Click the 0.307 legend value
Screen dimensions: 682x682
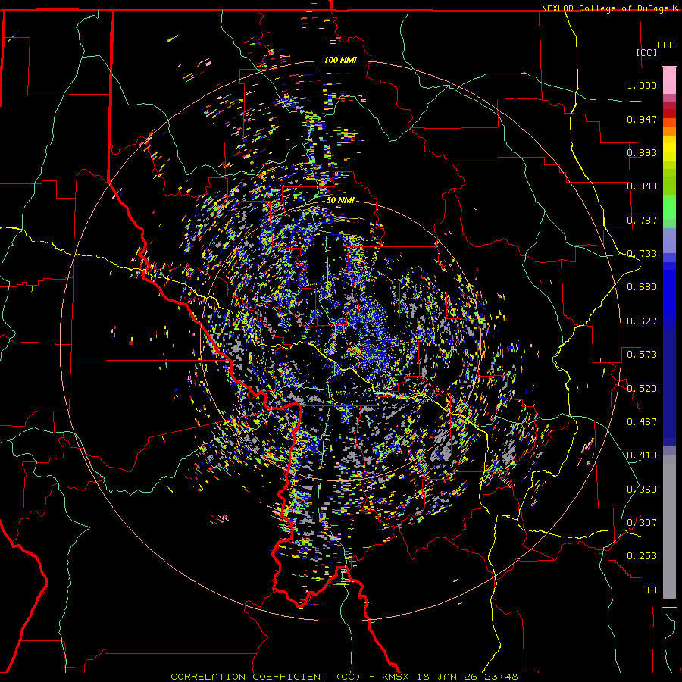pyautogui.click(x=642, y=523)
